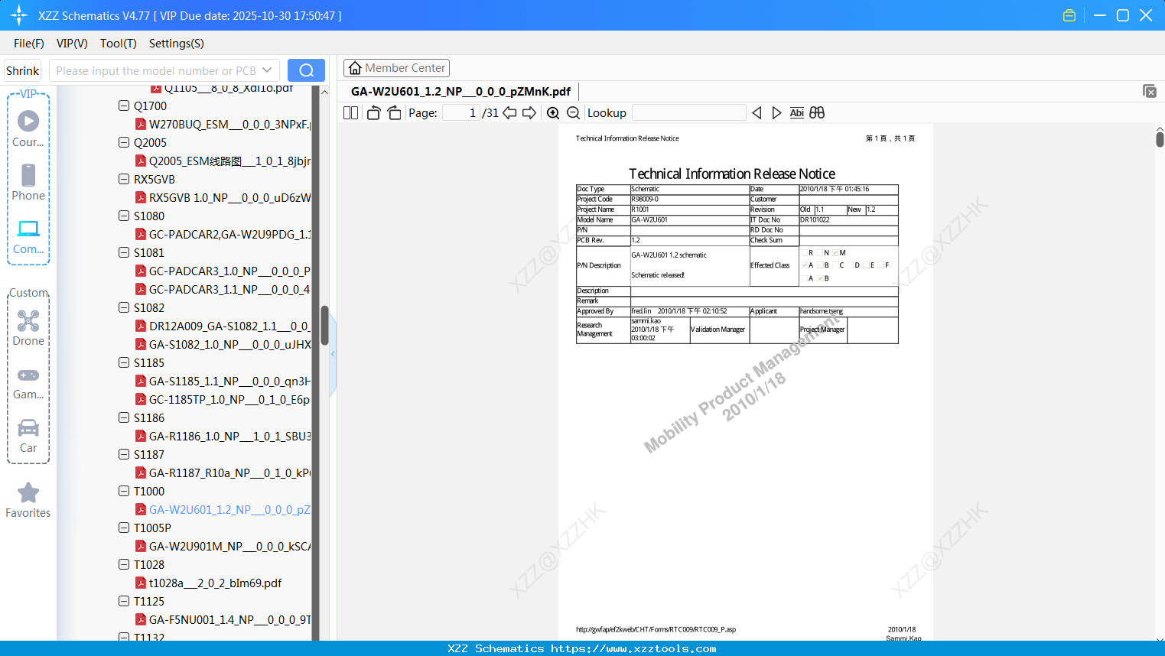Toggle whole-word match in Lookup bar
This screenshot has height=656, width=1165.
(x=816, y=112)
